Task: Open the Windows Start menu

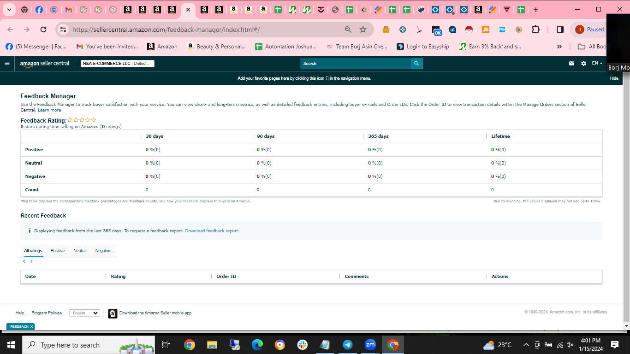Action: [11, 345]
